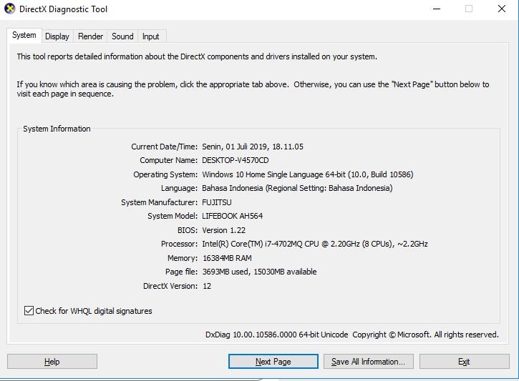Click the Exit button
The height and width of the screenshot is (381, 519).
coord(464,362)
